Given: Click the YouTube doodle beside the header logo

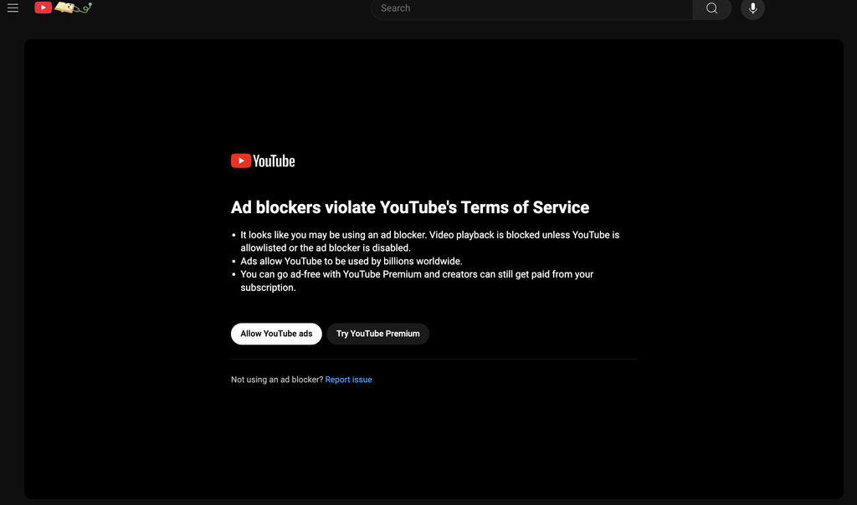Looking at the screenshot, I should pyautogui.click(x=74, y=8).
